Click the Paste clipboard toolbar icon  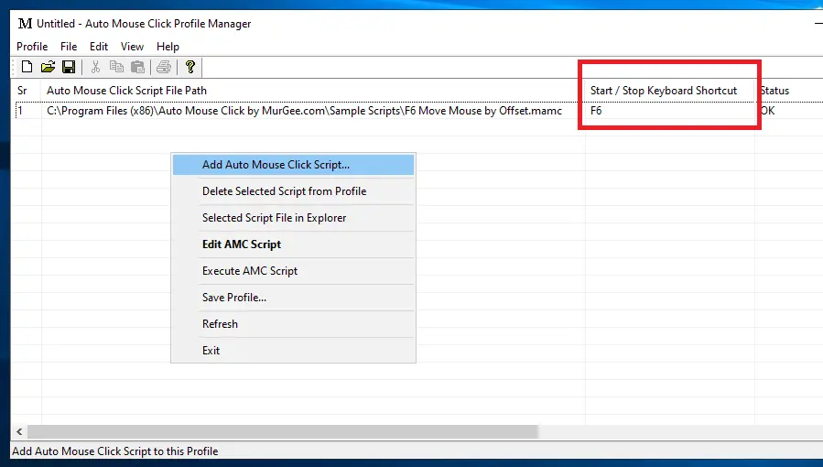pos(137,67)
